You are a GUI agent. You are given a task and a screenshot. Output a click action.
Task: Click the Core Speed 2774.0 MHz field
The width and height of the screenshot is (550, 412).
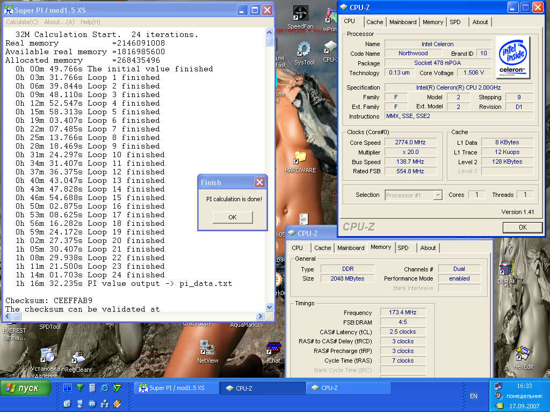(x=410, y=142)
